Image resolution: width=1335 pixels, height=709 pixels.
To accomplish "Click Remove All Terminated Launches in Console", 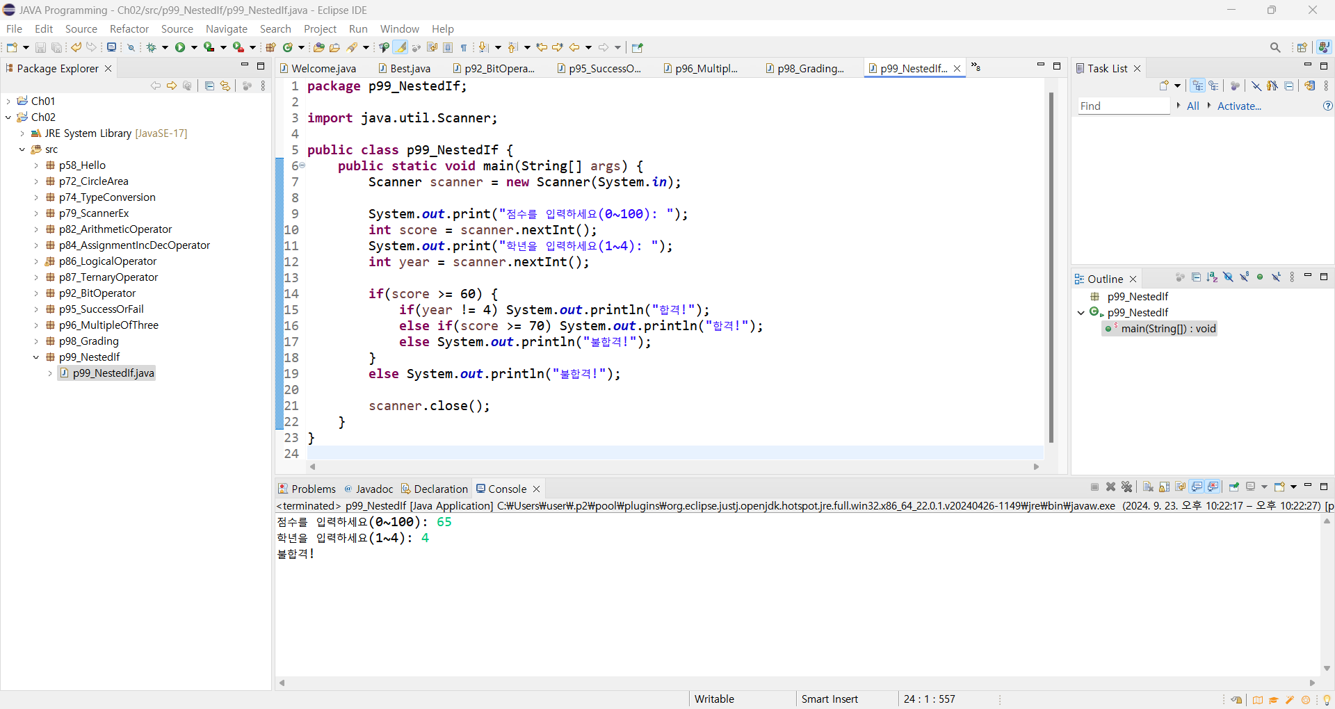I will tap(1127, 487).
